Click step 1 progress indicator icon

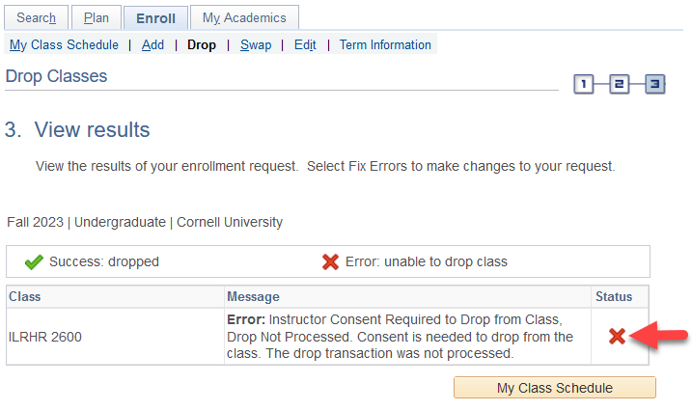583,85
